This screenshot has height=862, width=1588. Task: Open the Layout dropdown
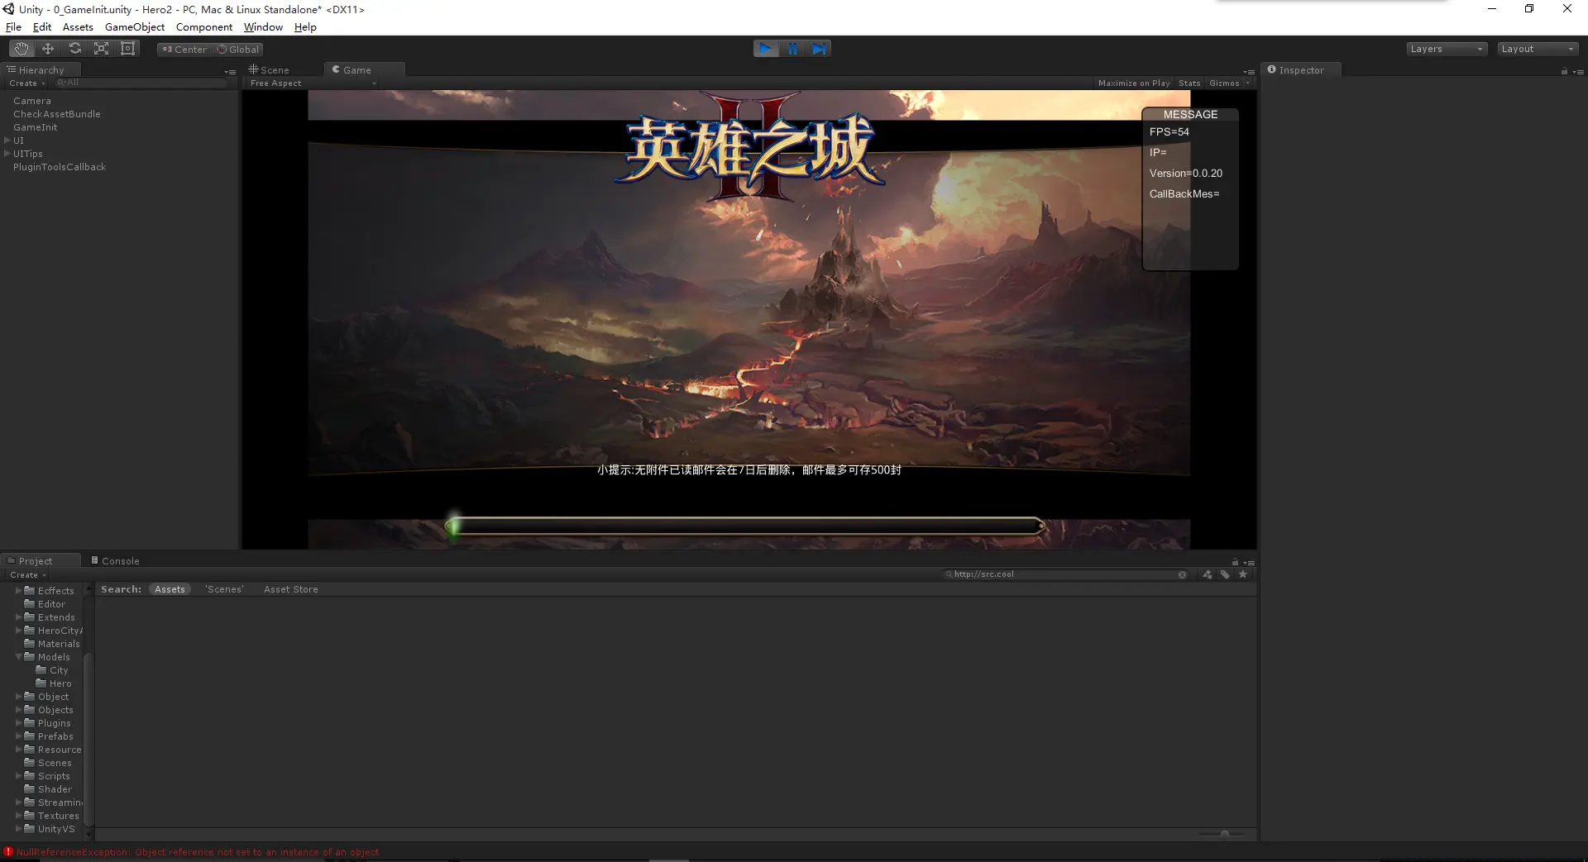(1538, 49)
